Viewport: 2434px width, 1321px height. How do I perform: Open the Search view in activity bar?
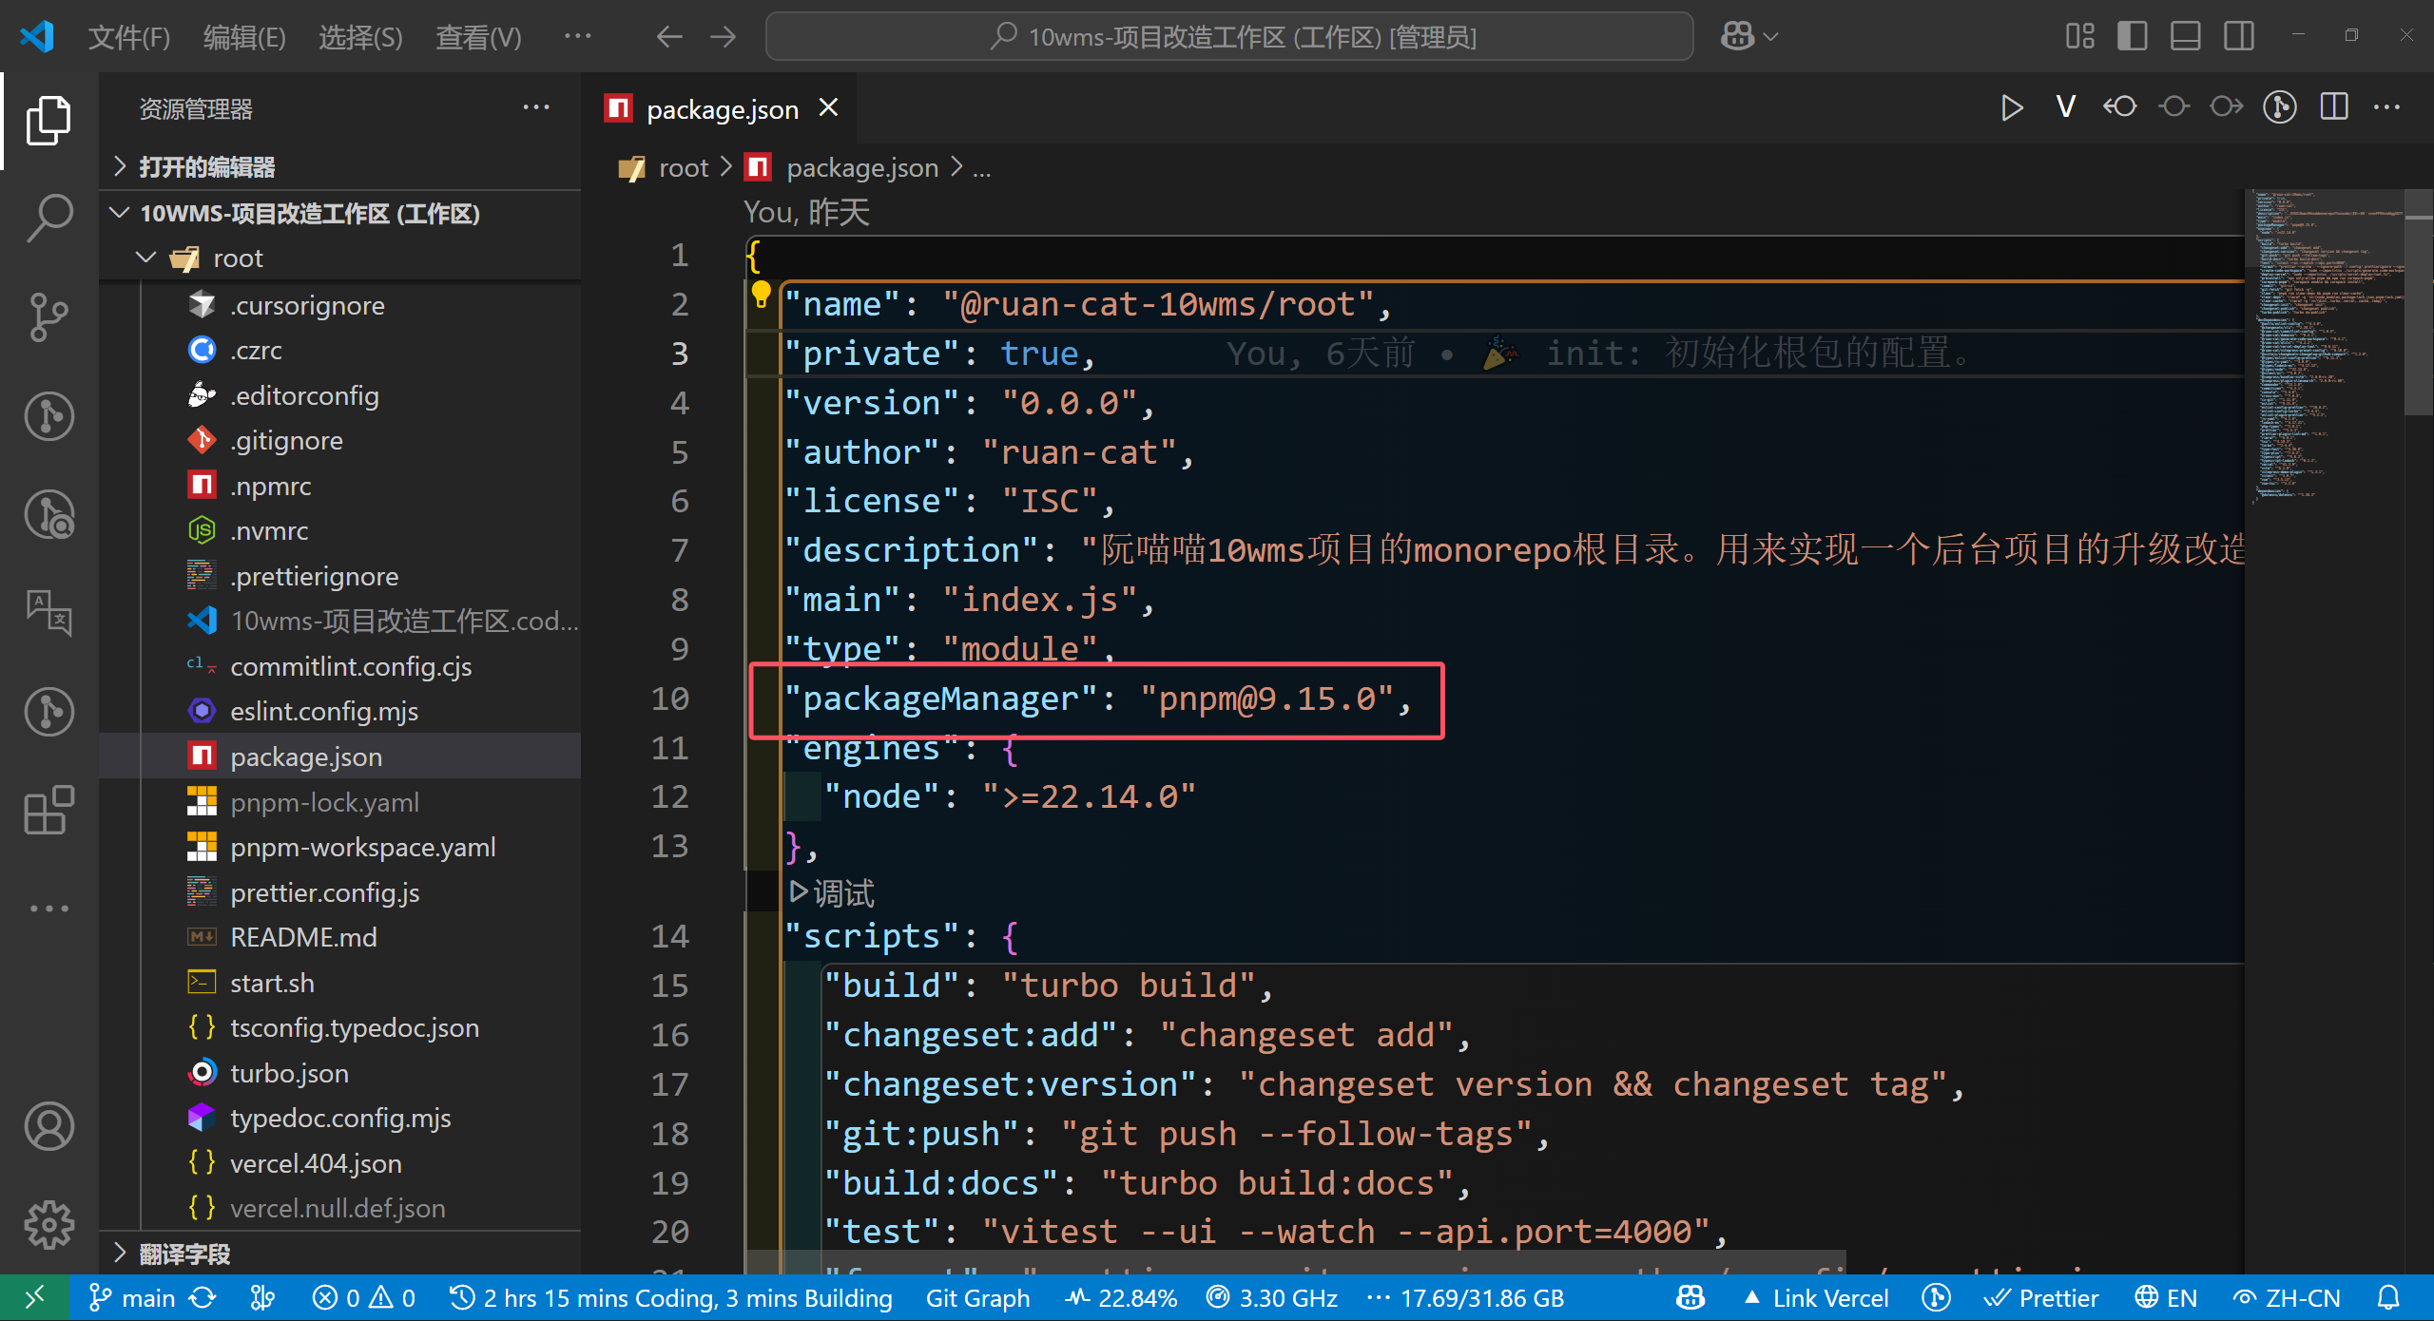point(48,219)
